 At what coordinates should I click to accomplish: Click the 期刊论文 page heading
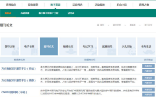(x=6, y=25)
